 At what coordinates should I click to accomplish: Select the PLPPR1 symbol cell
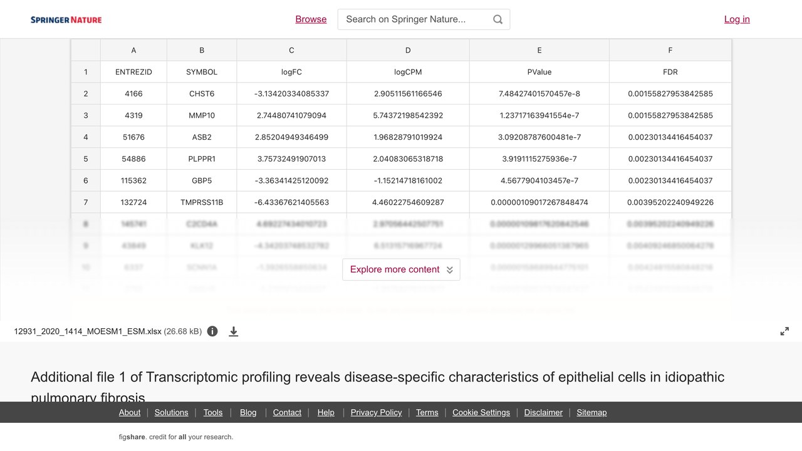pyautogui.click(x=202, y=158)
